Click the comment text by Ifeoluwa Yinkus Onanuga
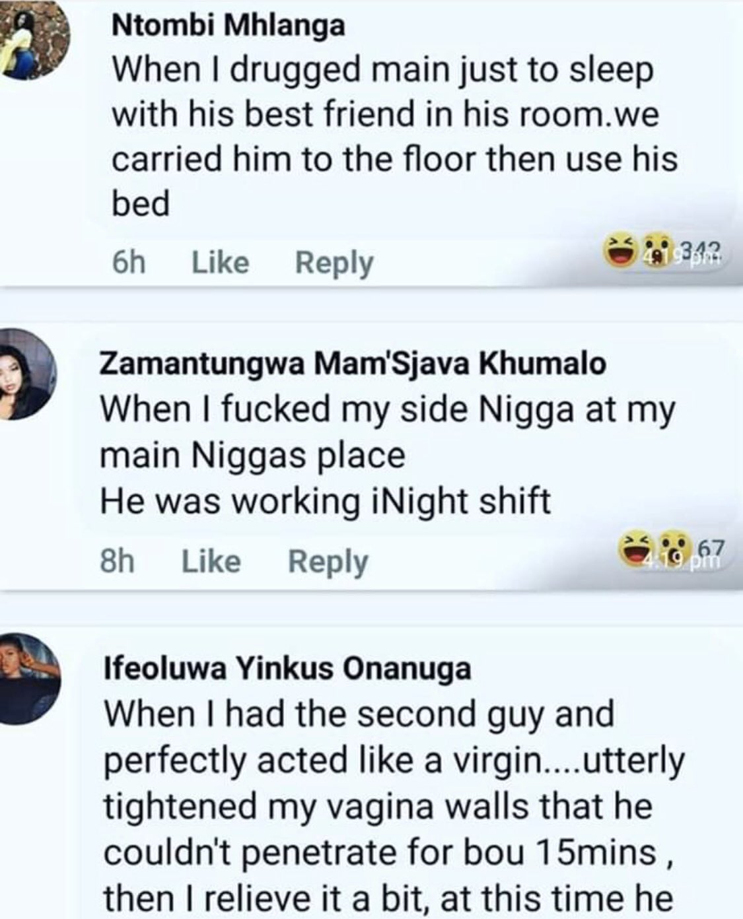The image size is (743, 919). [393, 805]
